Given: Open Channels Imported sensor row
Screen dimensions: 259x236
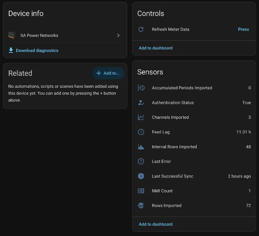Looking at the screenshot, I should pos(194,117).
